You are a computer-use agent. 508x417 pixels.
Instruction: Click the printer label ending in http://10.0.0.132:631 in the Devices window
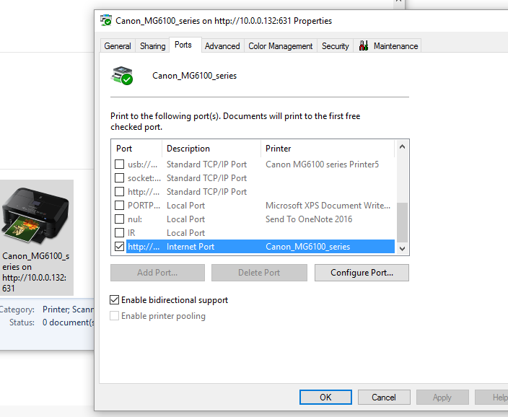pyautogui.click(x=35, y=272)
